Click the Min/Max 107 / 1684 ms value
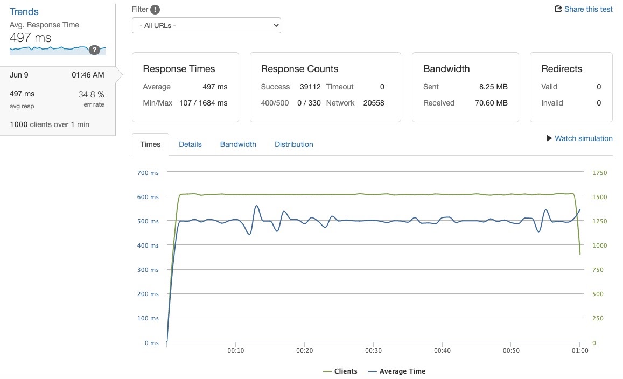The image size is (623, 379). coord(204,103)
